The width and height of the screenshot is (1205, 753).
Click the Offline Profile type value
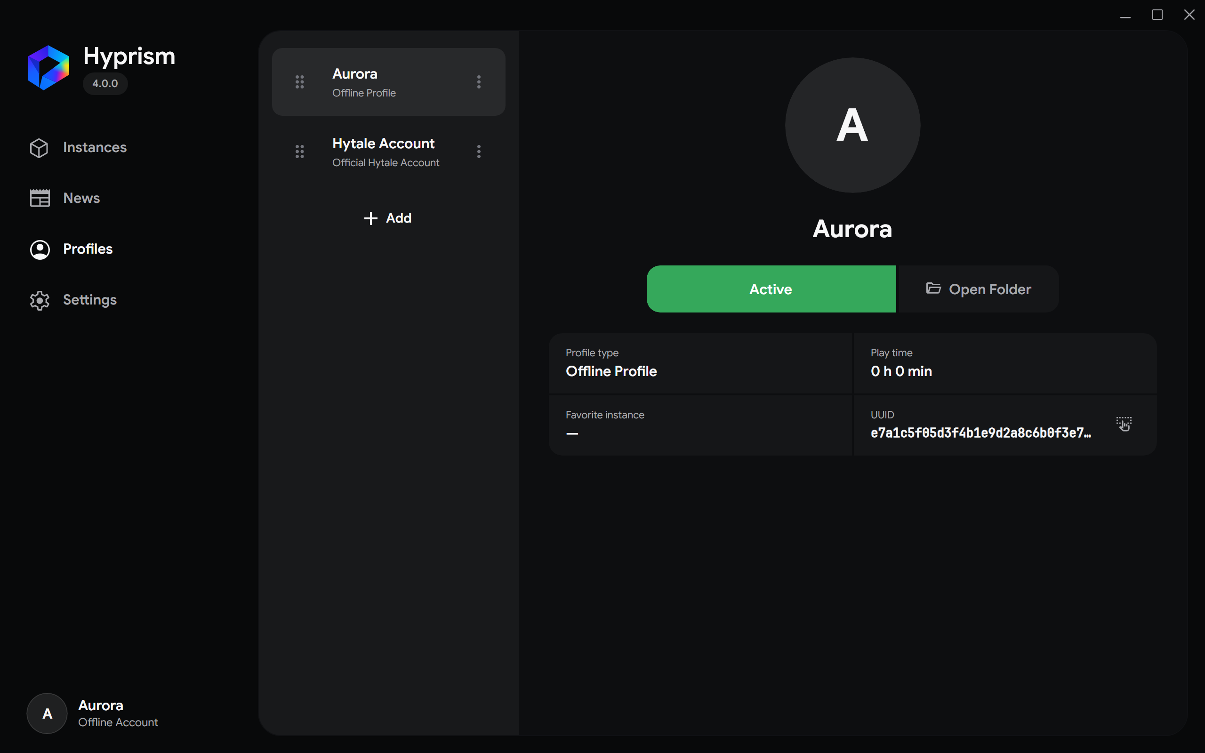pos(611,371)
